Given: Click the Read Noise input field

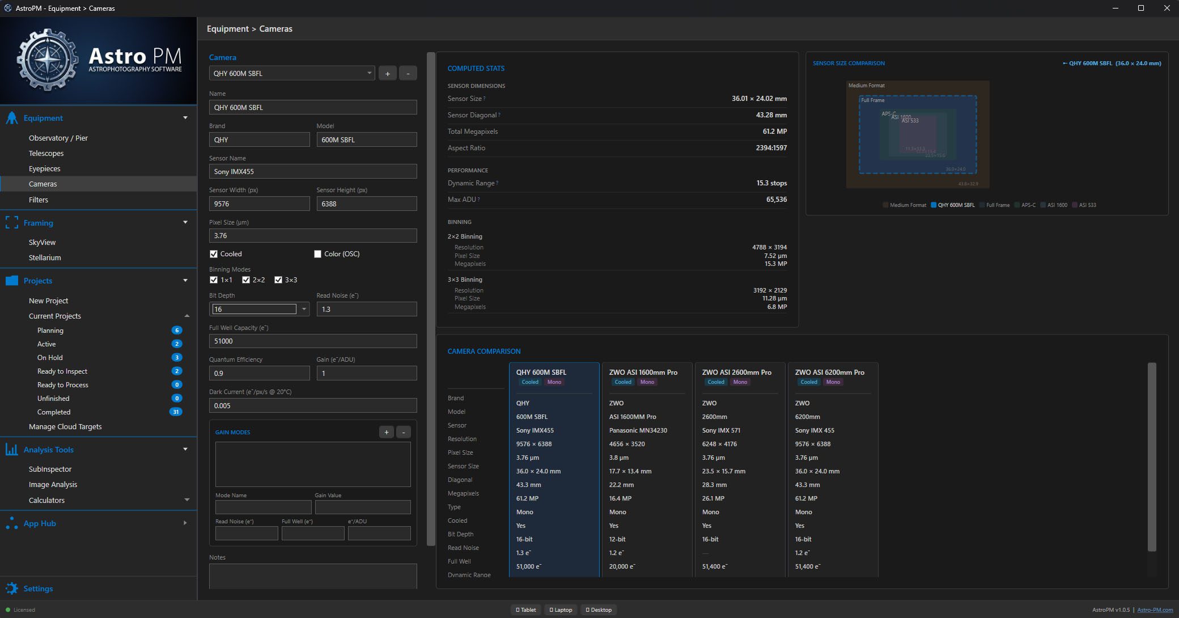Looking at the screenshot, I should (x=366, y=309).
